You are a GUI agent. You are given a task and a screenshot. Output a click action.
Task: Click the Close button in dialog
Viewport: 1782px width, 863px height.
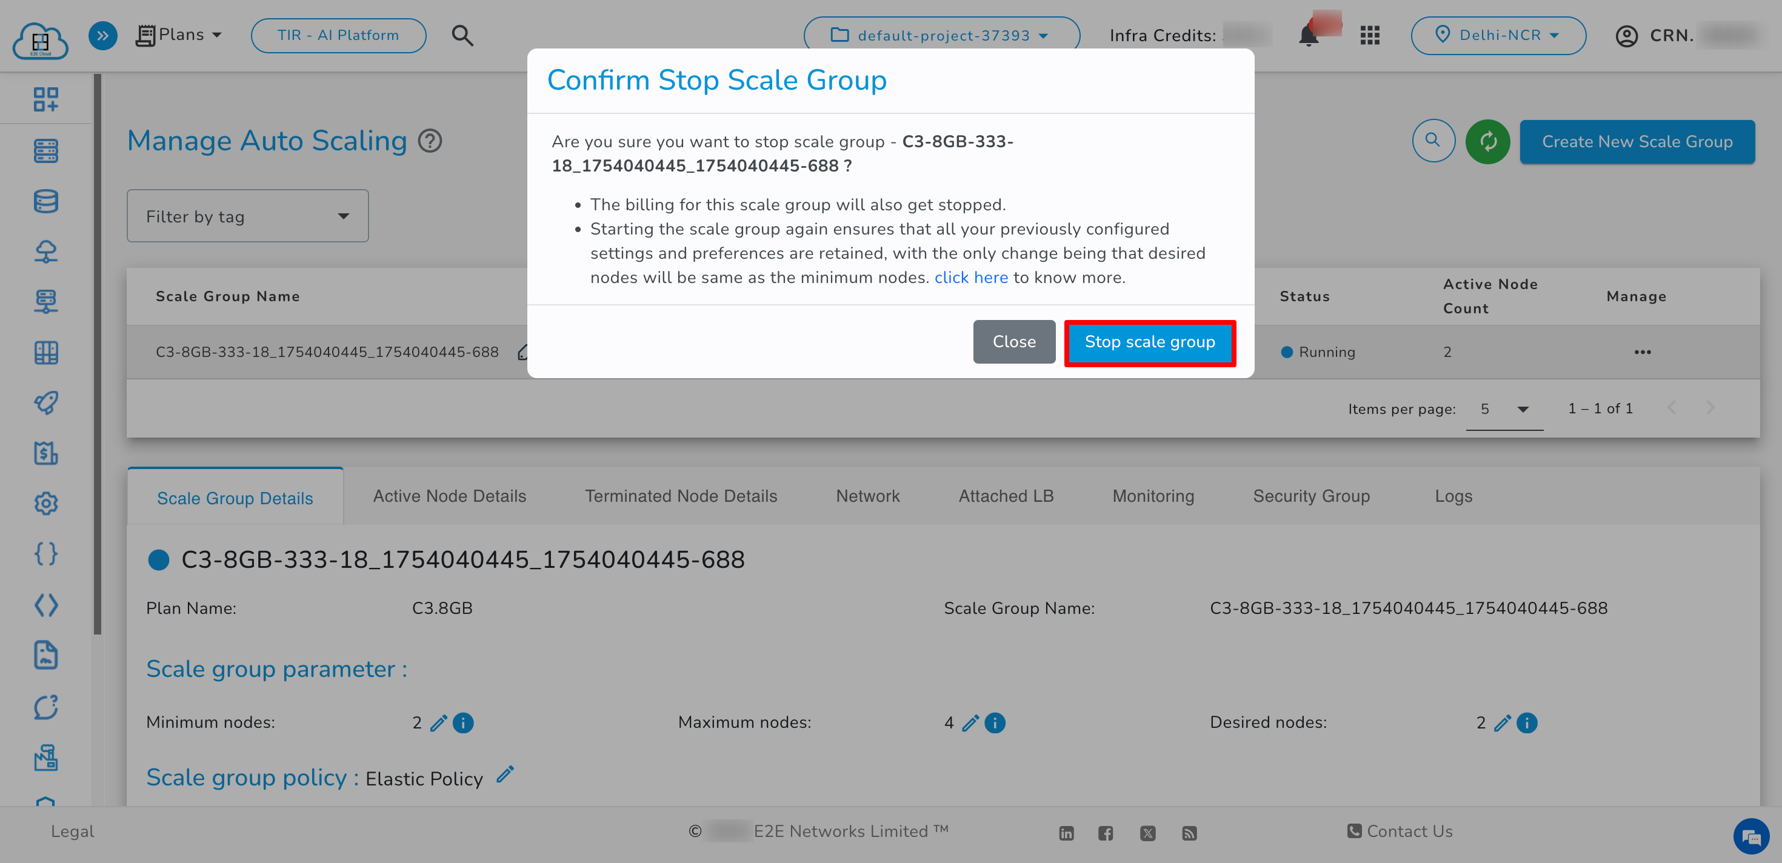coord(1013,342)
